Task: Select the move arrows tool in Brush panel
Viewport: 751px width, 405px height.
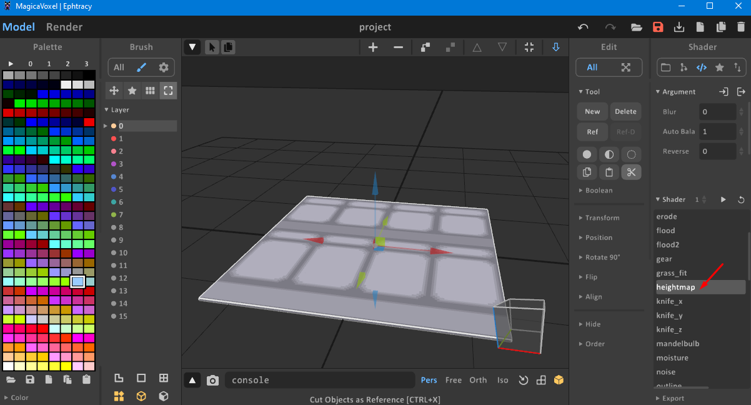Action: 114,91
